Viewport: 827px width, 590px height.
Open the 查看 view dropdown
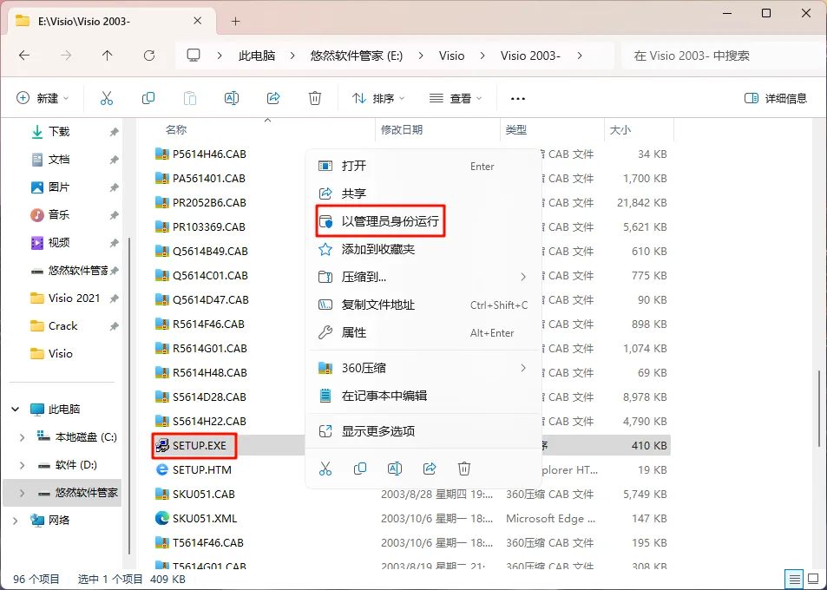pyautogui.click(x=456, y=98)
